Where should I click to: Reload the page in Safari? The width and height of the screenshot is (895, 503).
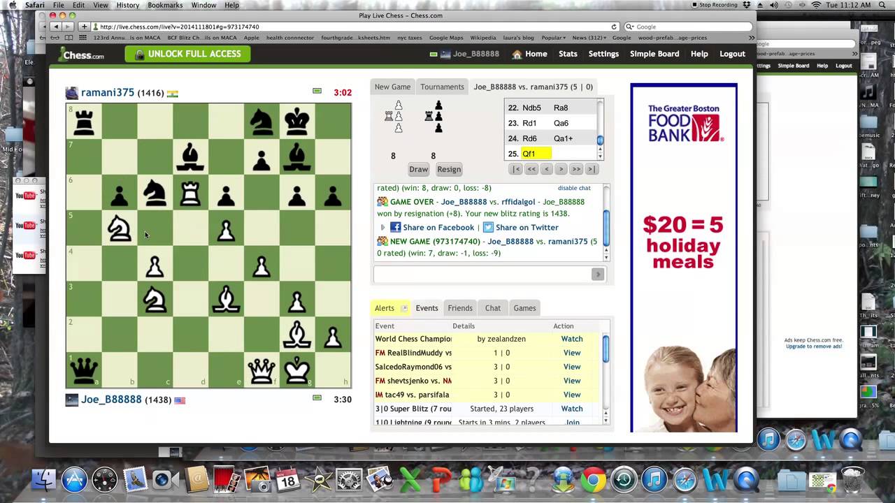pyautogui.click(x=614, y=27)
